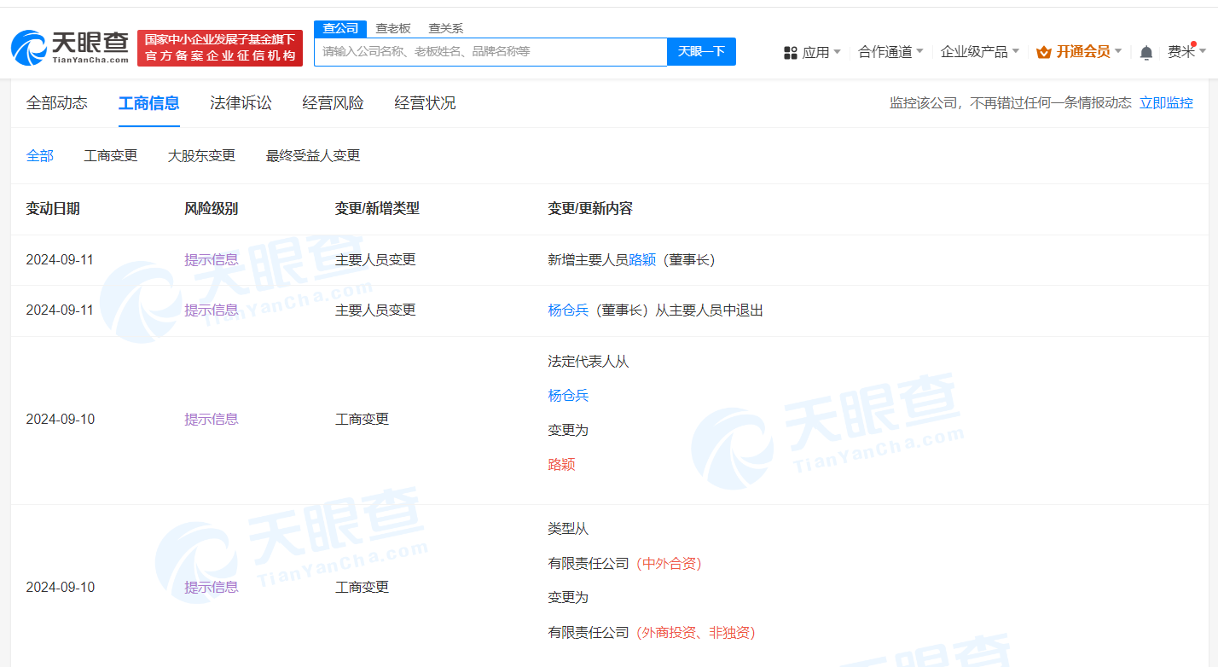This screenshot has height=667, width=1218.
Task: Click the 开通会员 crown icon
Action: (1044, 51)
